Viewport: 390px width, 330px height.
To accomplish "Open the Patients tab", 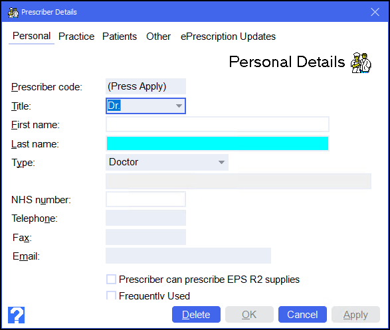I will [120, 37].
